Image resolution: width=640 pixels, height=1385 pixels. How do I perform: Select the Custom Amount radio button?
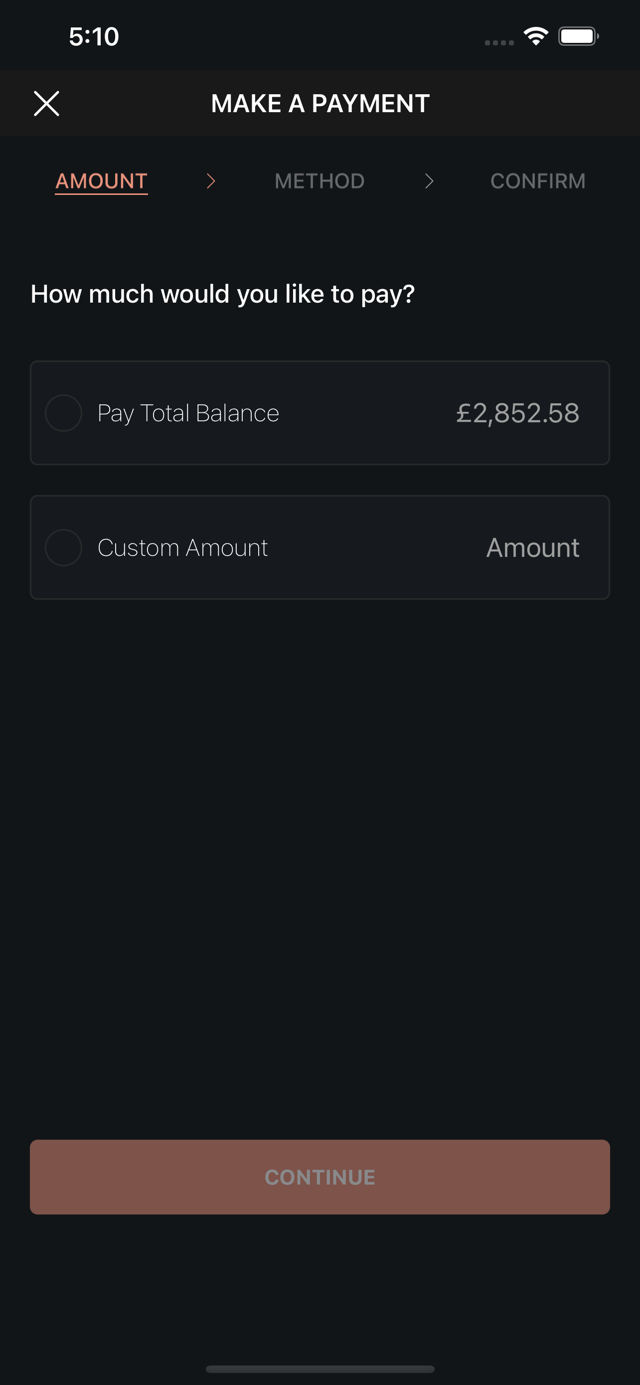[x=63, y=547]
